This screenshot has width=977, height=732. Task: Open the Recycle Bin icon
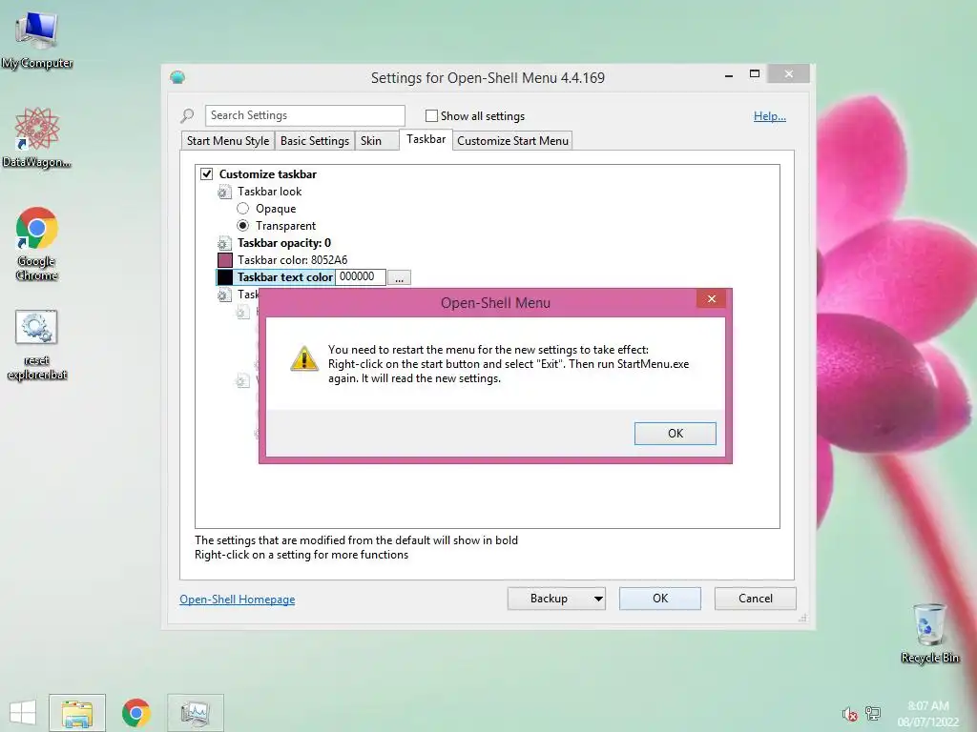pyautogui.click(x=929, y=633)
